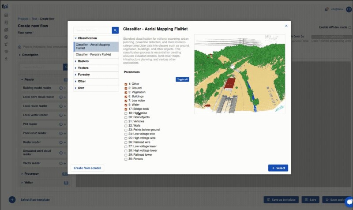Image resolution: width=353 pixels, height=210 pixels.
Task: Click the round arrow icon beside Select flow template
Action: (12, 199)
